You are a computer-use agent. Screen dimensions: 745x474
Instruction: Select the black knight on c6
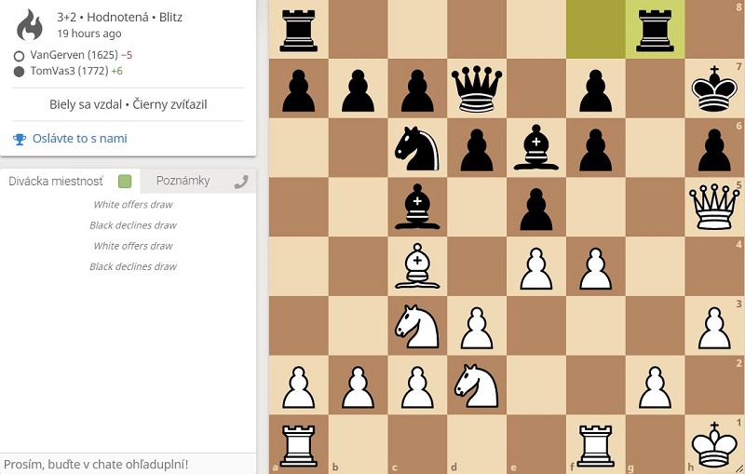[417, 147]
